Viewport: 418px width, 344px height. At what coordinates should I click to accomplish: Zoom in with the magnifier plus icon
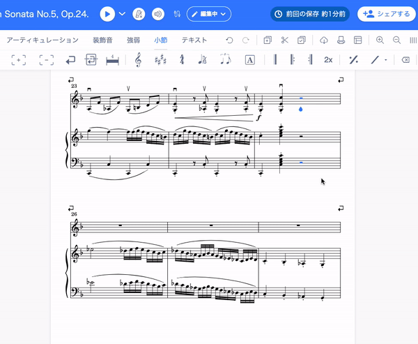tap(380, 40)
